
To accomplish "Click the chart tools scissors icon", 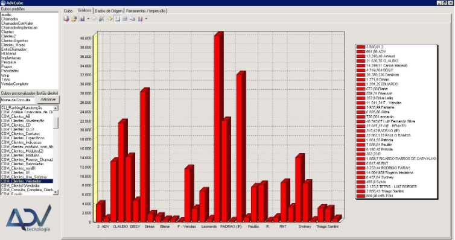I will [x=101, y=19].
